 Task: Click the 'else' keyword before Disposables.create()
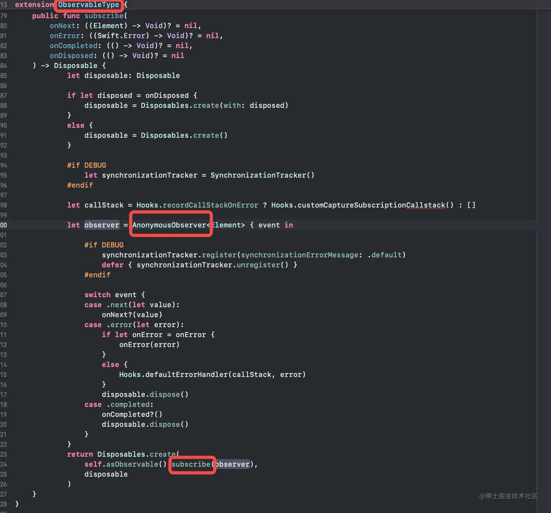[76, 125]
